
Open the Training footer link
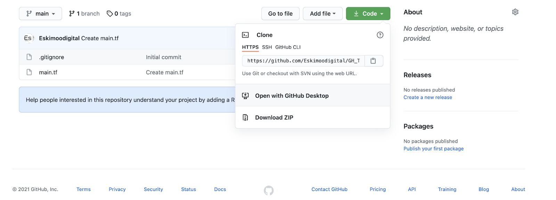[447, 189]
